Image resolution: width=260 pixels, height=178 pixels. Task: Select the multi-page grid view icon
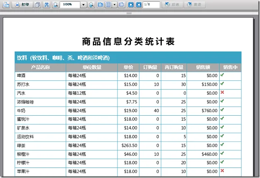point(108,4)
